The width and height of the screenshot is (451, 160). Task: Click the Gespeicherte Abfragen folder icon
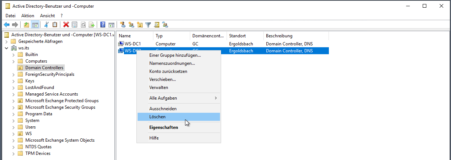(x=14, y=41)
